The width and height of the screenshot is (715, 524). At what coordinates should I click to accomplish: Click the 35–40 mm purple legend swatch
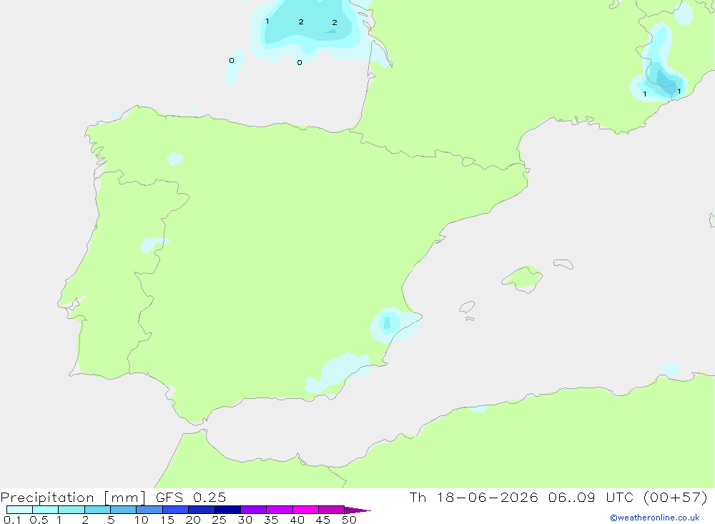(279, 510)
